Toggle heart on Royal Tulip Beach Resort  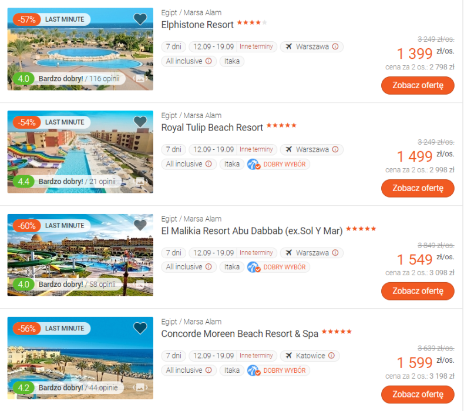[140, 122]
